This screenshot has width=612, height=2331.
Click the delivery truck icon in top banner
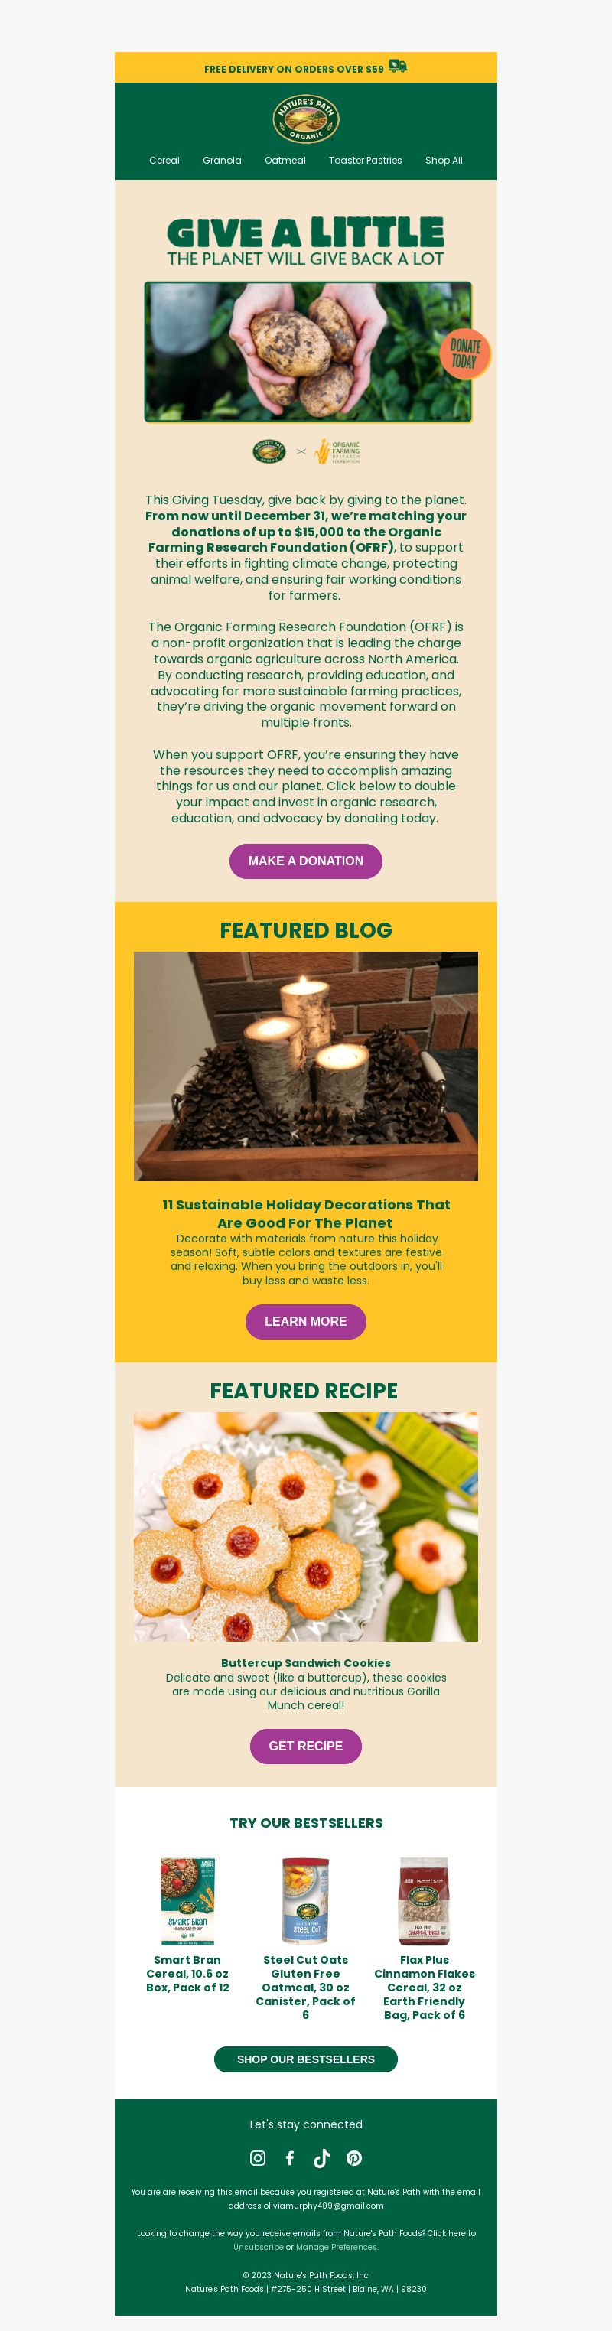[x=398, y=67]
